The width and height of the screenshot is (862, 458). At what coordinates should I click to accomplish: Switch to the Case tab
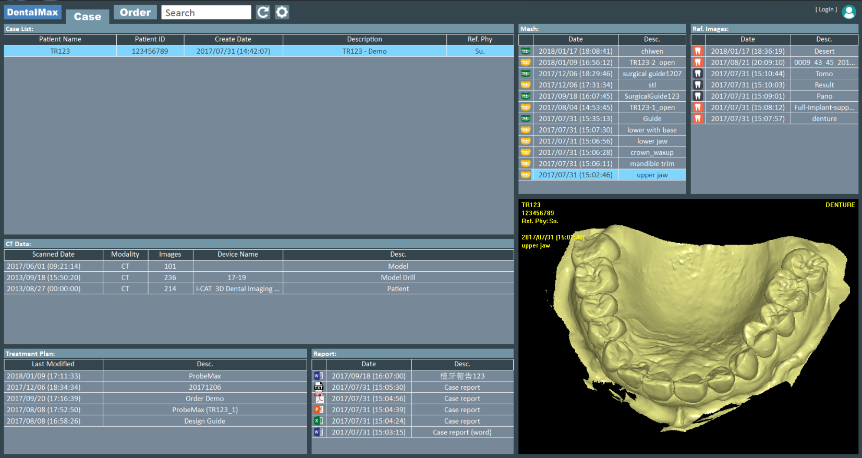88,17
